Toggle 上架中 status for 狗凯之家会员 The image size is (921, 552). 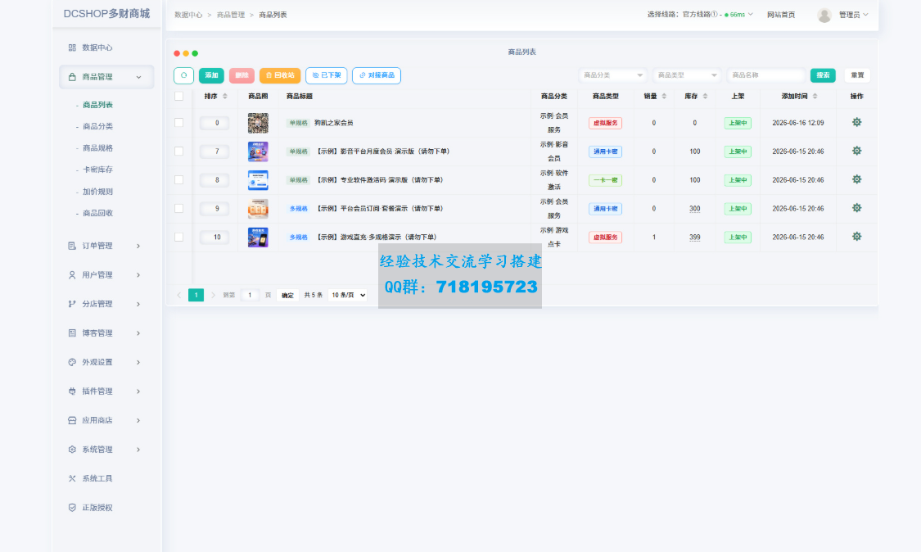(x=738, y=123)
